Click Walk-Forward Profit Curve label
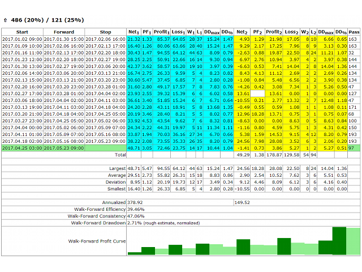The height and width of the screenshot is (272, 362). click(97, 241)
